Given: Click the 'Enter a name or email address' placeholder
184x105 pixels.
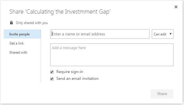Looking at the screenshot, I should pos(79,34).
